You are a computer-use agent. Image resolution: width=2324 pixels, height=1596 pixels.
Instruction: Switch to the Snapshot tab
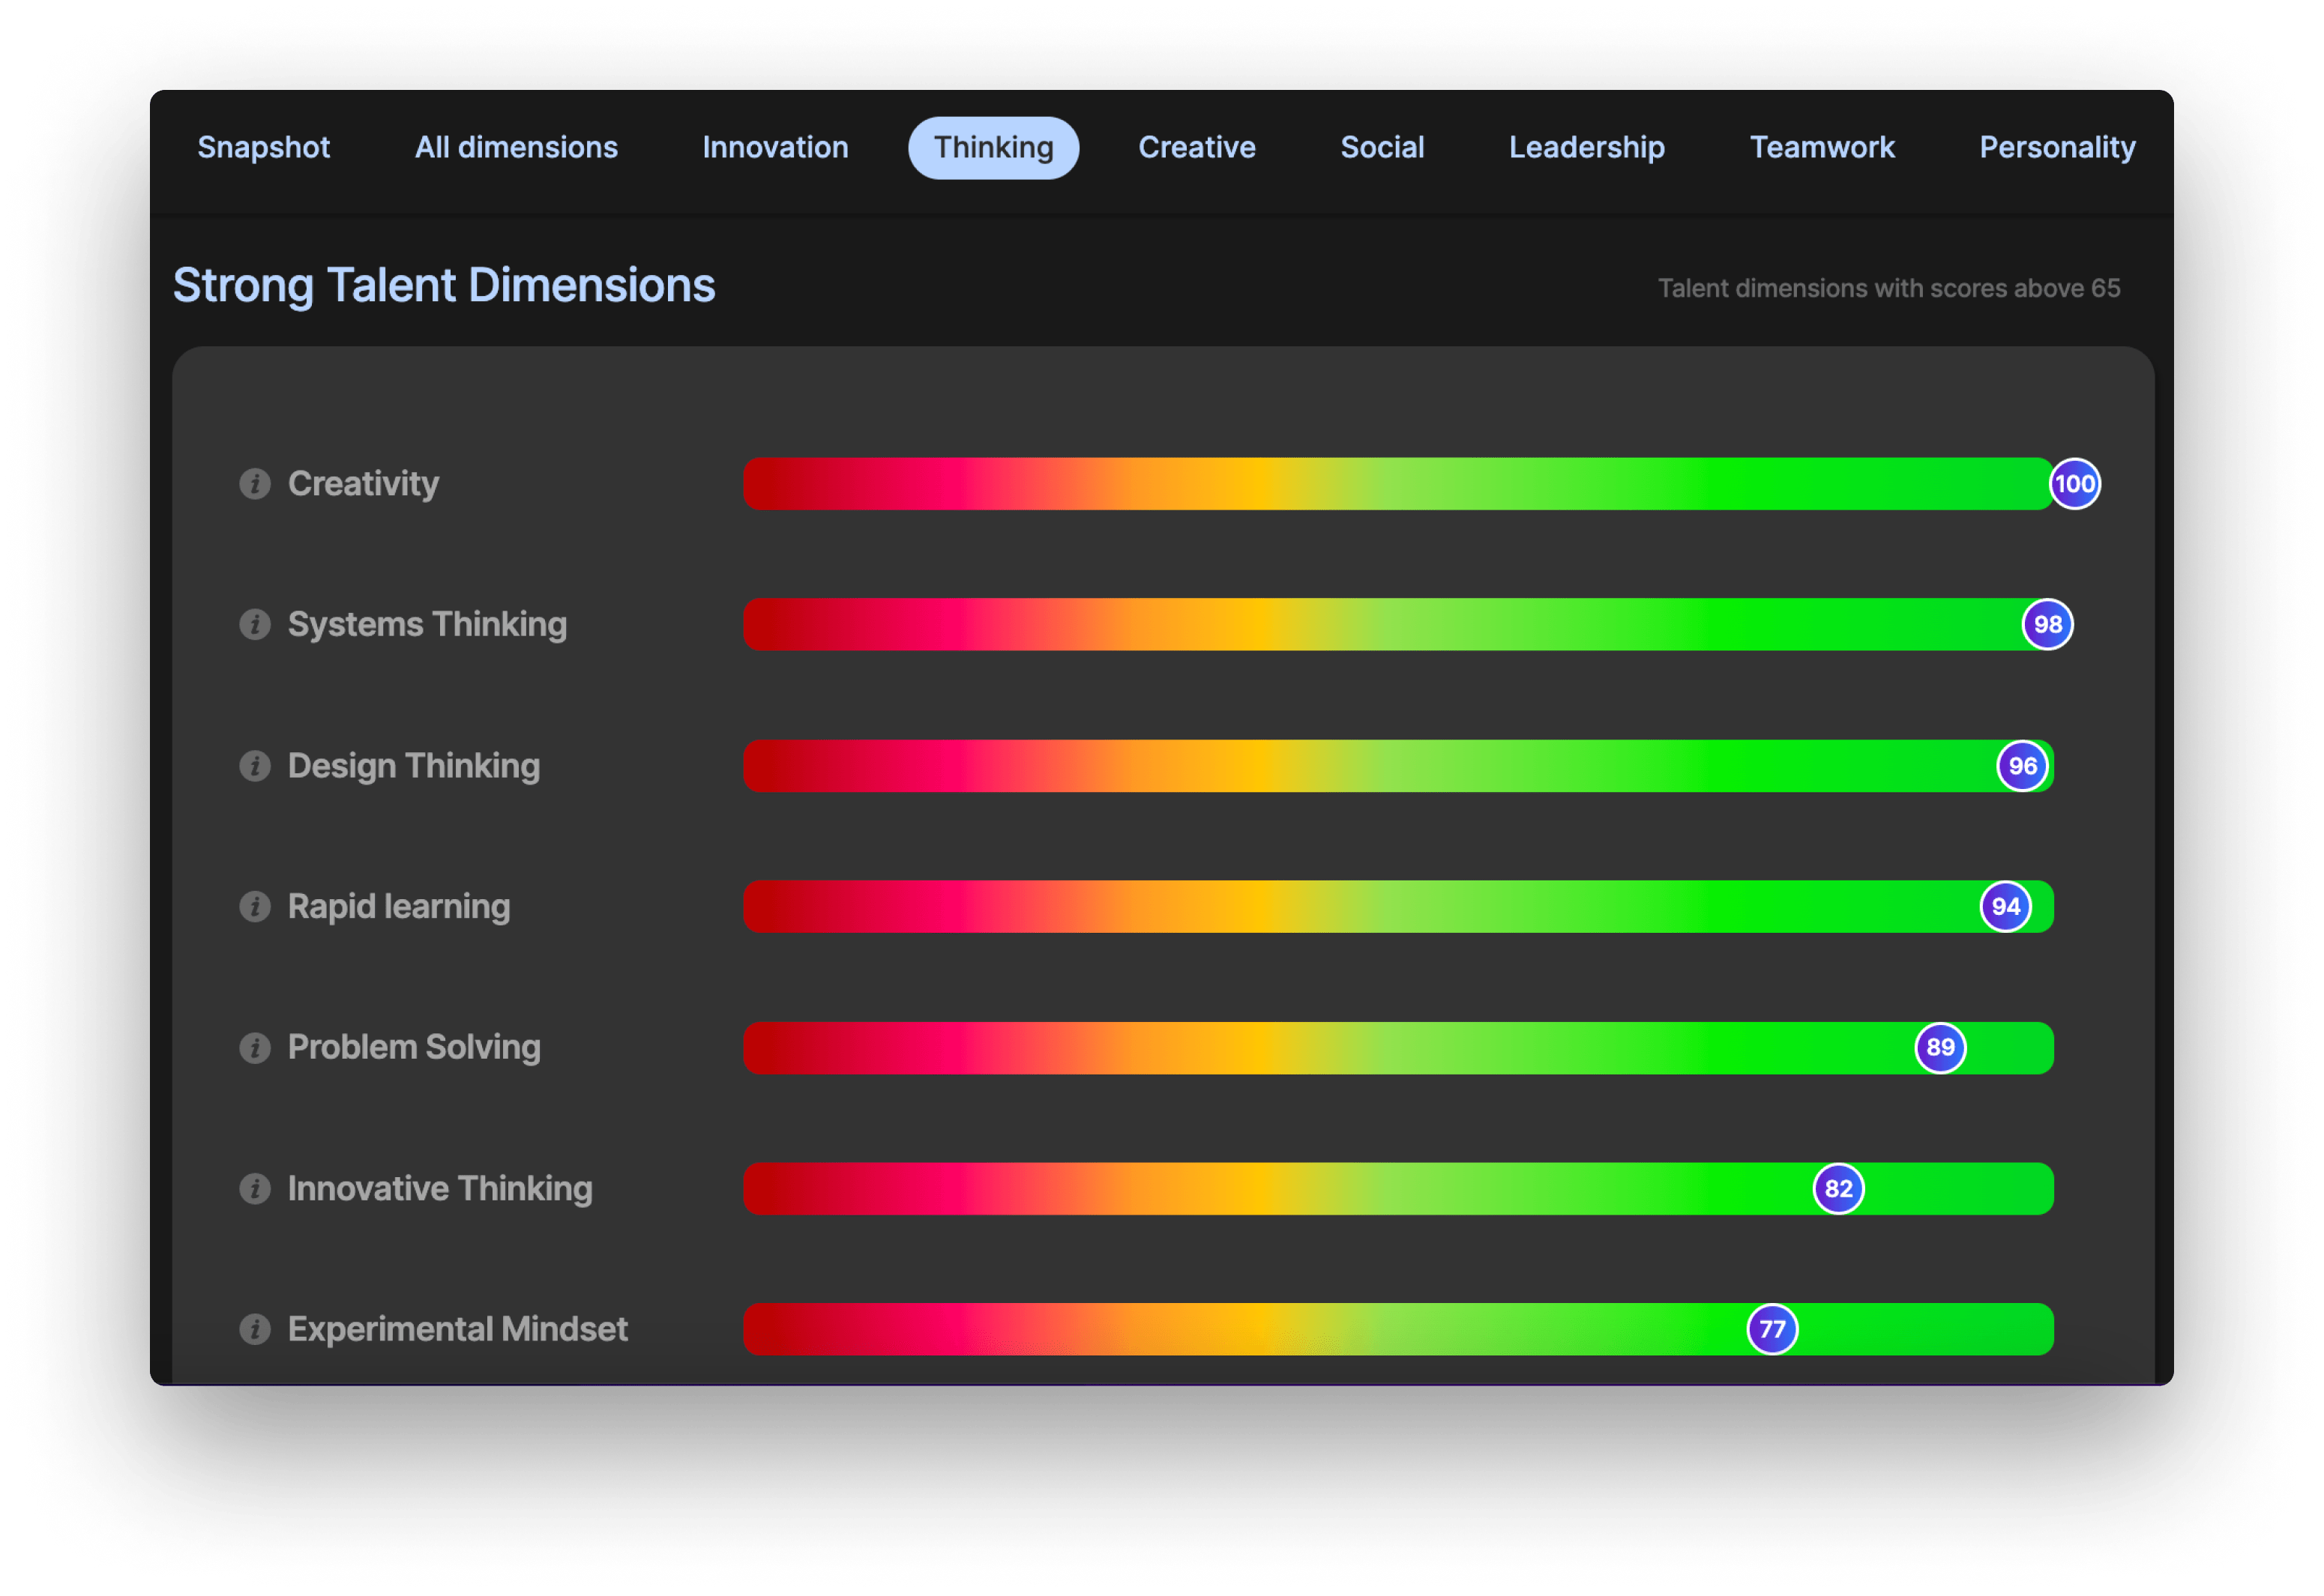click(x=263, y=148)
